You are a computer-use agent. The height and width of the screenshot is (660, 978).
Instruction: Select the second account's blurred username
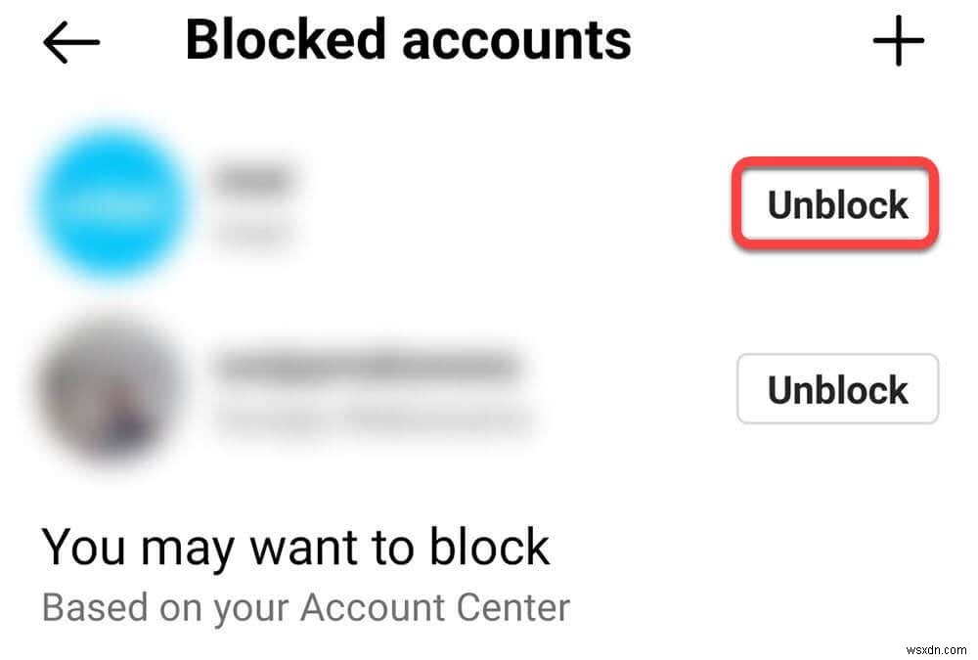[x=368, y=367]
